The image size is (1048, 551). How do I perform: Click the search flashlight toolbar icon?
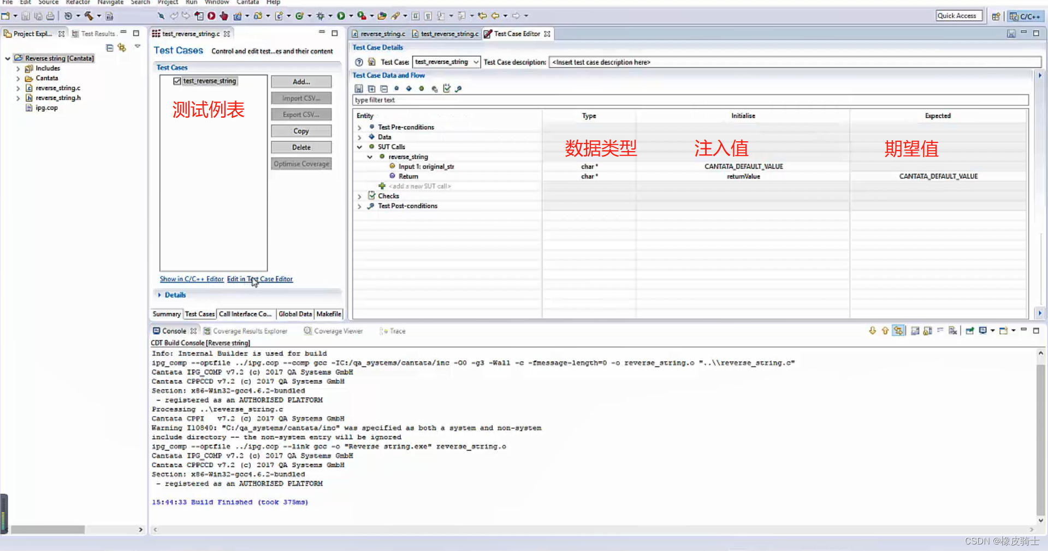[x=395, y=16]
